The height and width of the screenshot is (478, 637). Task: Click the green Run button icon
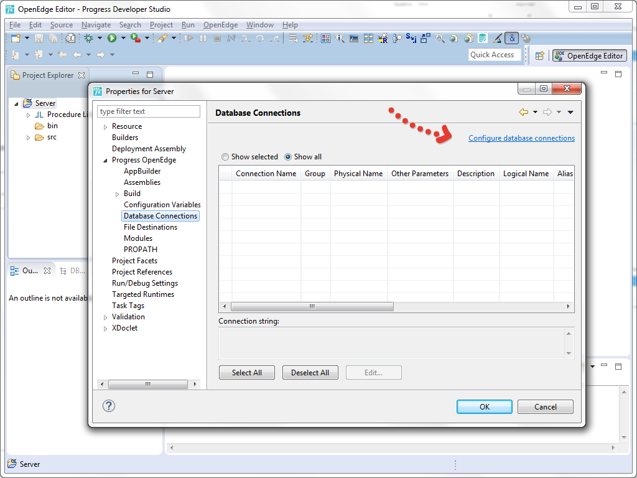click(112, 38)
